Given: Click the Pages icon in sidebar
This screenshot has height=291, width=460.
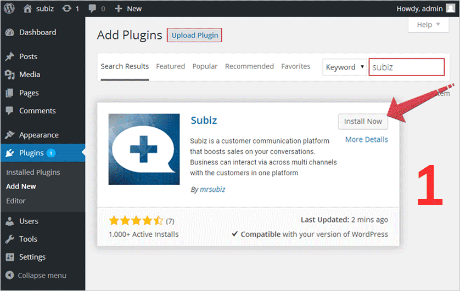Looking at the screenshot, I should (x=9, y=93).
